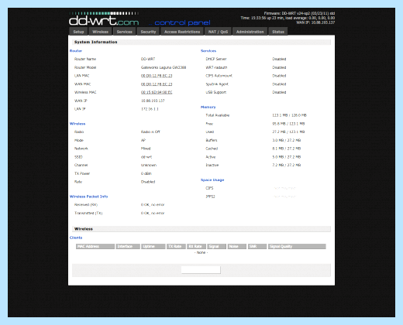403x325 pixels.
Task: Click the LAN IP value 172.16.1.1
Action: point(150,109)
